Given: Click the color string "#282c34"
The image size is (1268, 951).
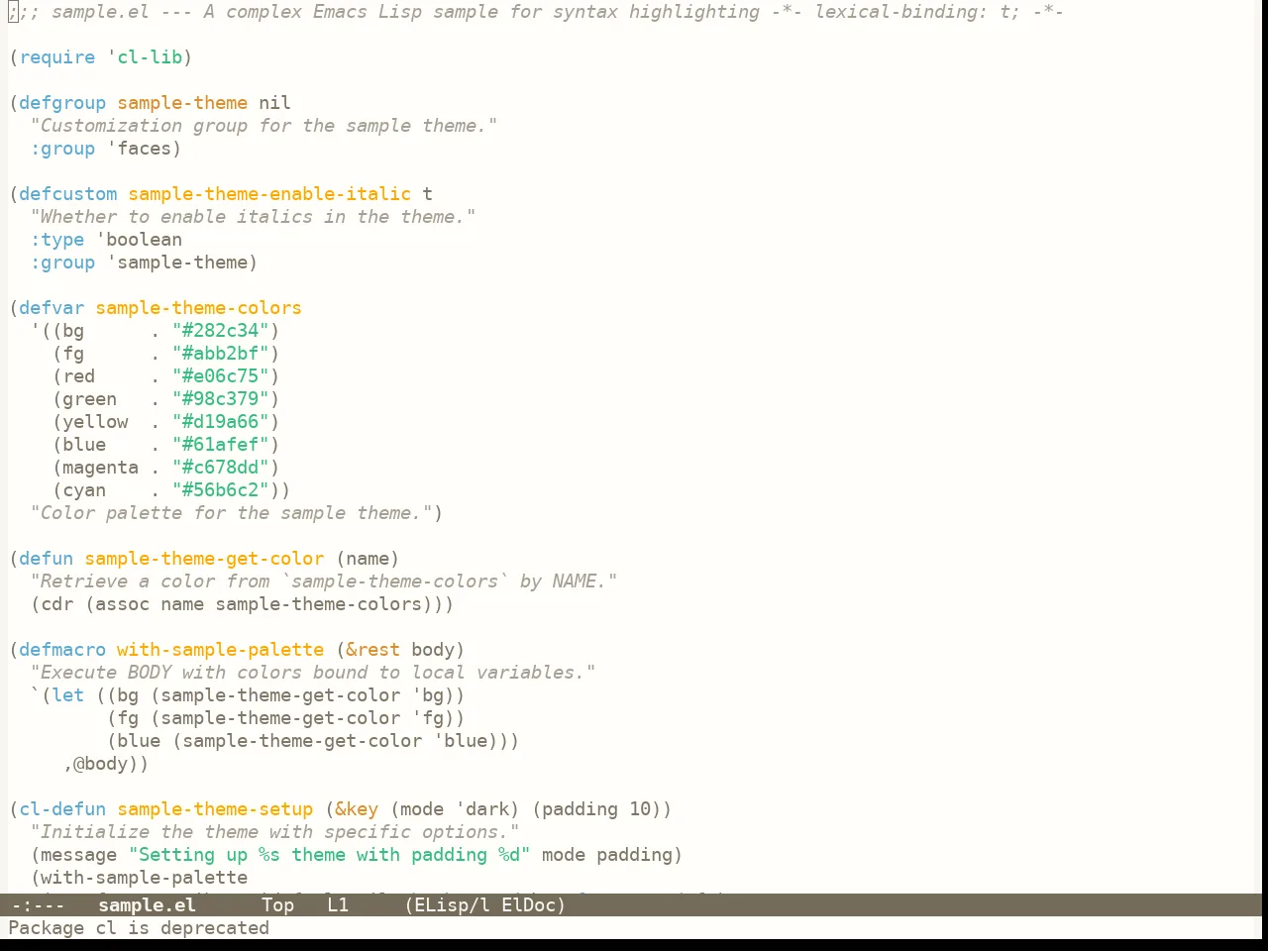Looking at the screenshot, I should tap(221, 331).
